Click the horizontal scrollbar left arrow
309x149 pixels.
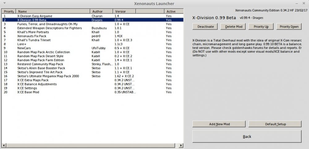4,146
